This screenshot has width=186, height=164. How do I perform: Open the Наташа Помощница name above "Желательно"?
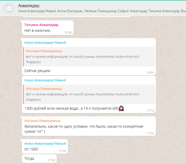[42, 121]
